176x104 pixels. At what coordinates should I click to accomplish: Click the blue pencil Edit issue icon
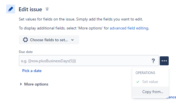point(11,9)
